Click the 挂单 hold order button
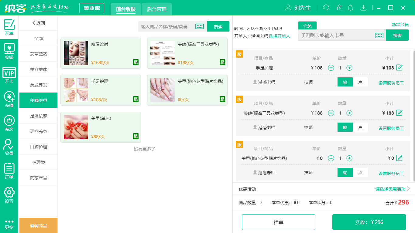The image size is (415, 233). (279, 222)
